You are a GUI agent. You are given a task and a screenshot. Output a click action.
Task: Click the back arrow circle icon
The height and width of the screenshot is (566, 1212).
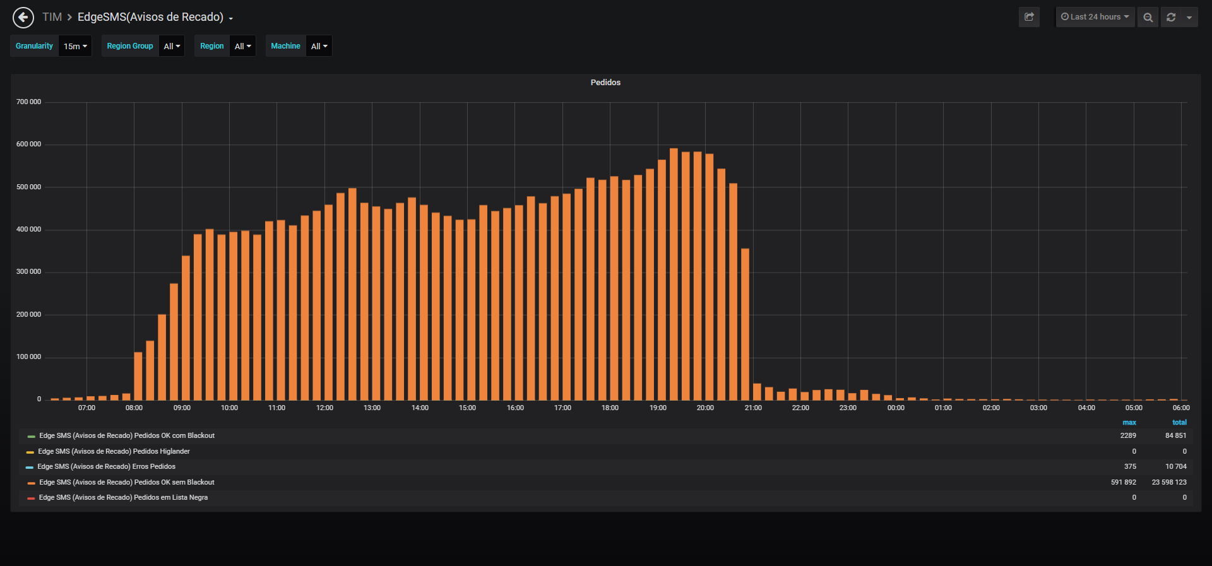click(x=23, y=18)
